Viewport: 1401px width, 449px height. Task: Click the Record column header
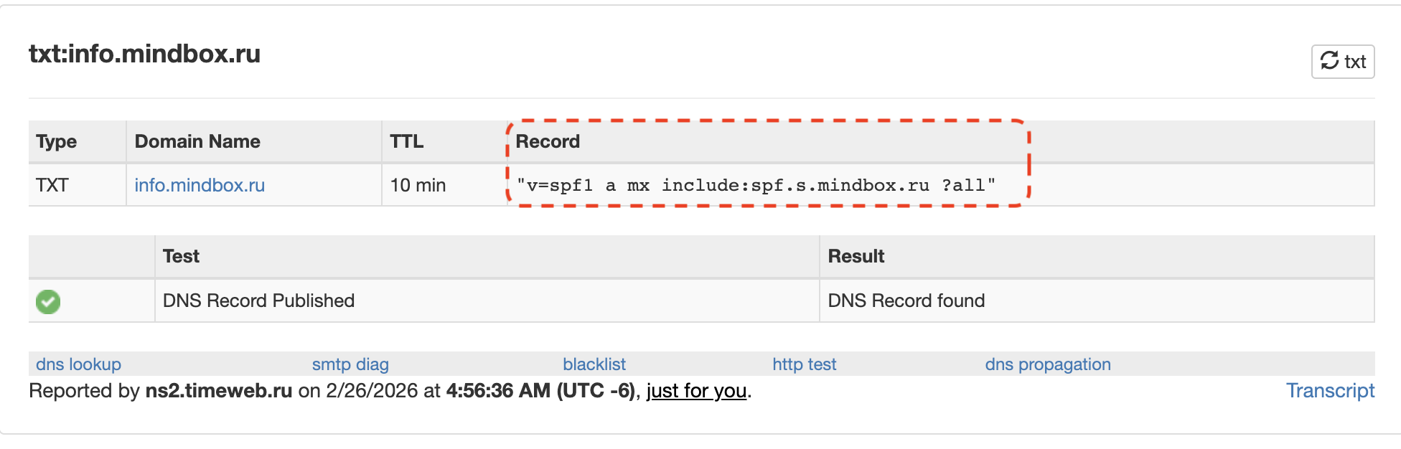click(548, 141)
